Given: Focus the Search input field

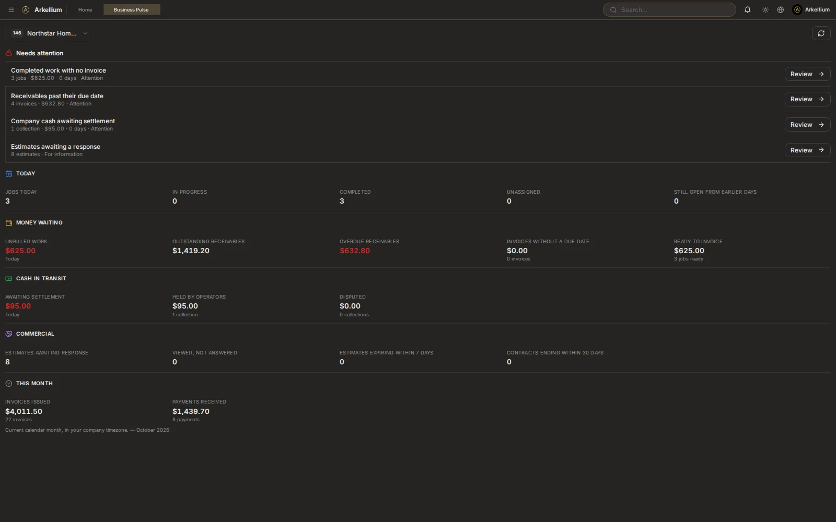Looking at the screenshot, I should click(x=669, y=10).
